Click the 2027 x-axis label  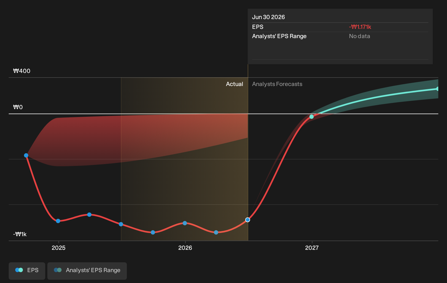pyautogui.click(x=312, y=248)
